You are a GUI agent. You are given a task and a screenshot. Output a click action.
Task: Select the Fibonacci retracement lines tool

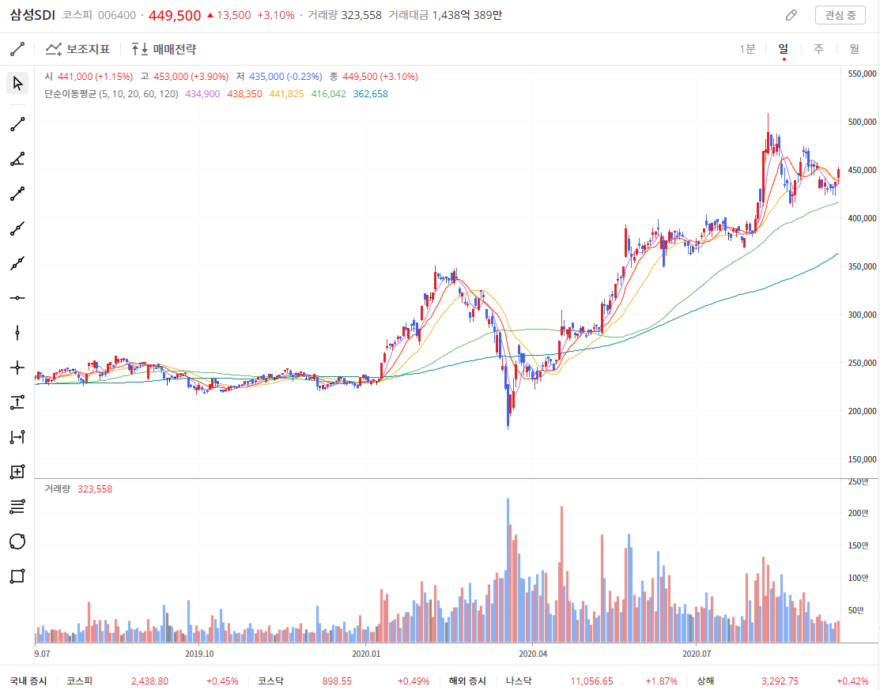tap(17, 507)
